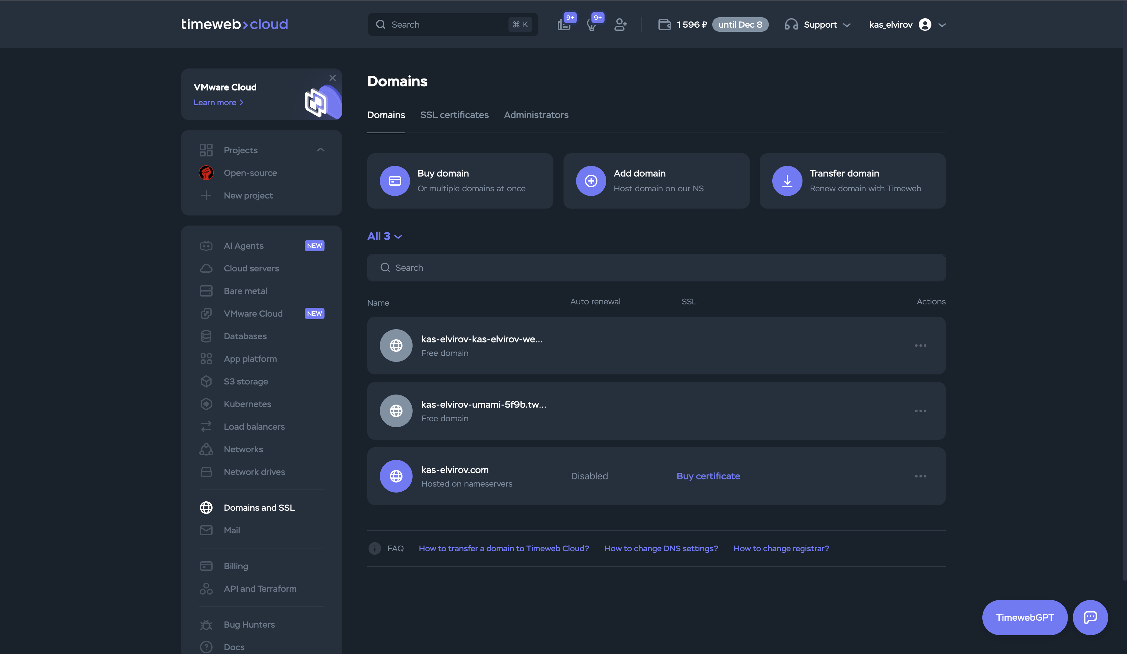
Task: Click the invite user icon in top bar
Action: (x=621, y=25)
